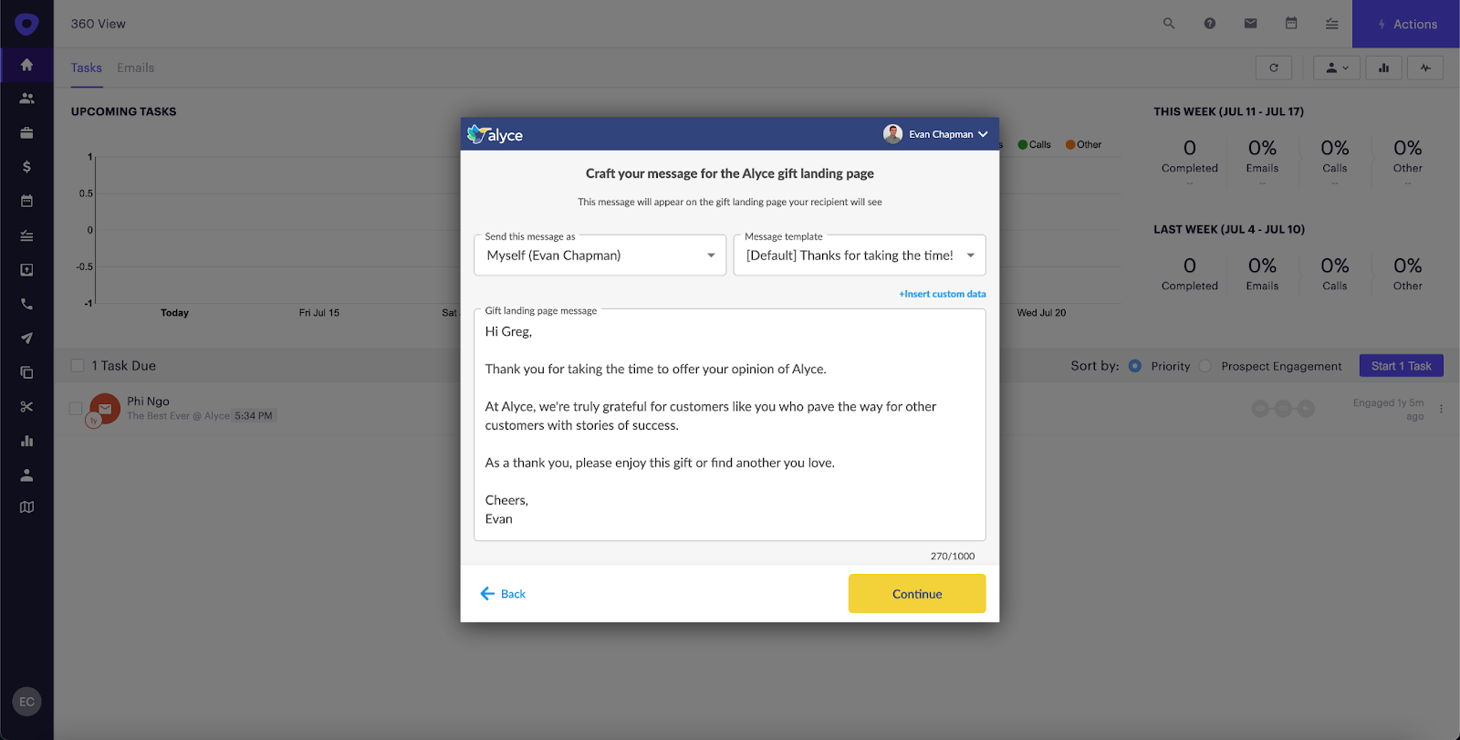Viewport: 1460px width, 740px height.
Task: Open the Message template dropdown
Action: click(860, 255)
